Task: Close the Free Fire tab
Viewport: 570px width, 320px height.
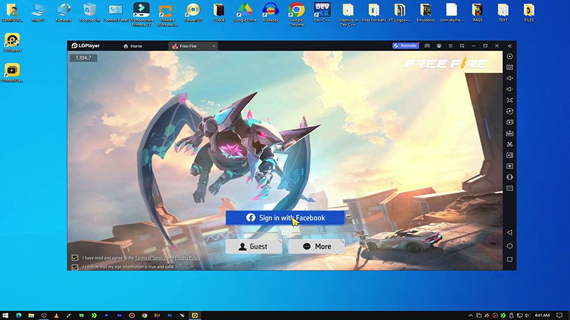Action: (214, 46)
